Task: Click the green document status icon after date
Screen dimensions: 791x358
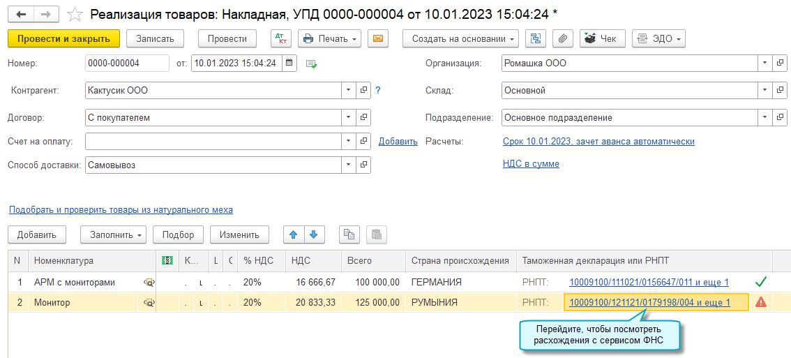Action: click(312, 64)
